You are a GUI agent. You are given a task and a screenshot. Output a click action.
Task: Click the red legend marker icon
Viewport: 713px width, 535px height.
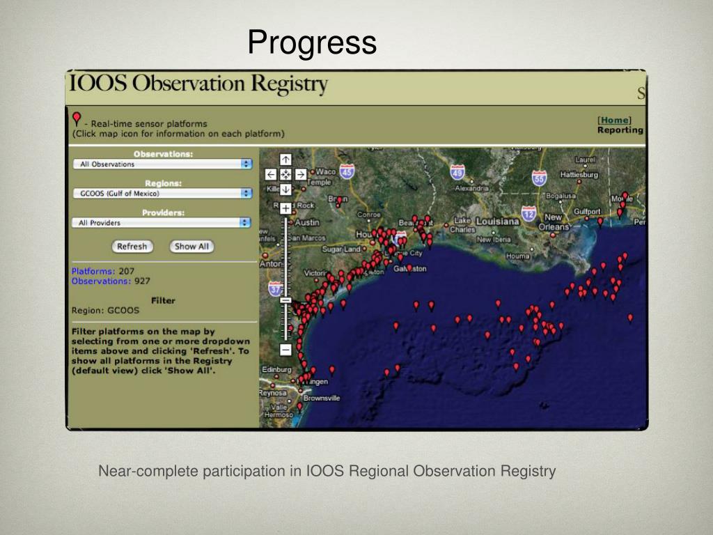coord(77,119)
